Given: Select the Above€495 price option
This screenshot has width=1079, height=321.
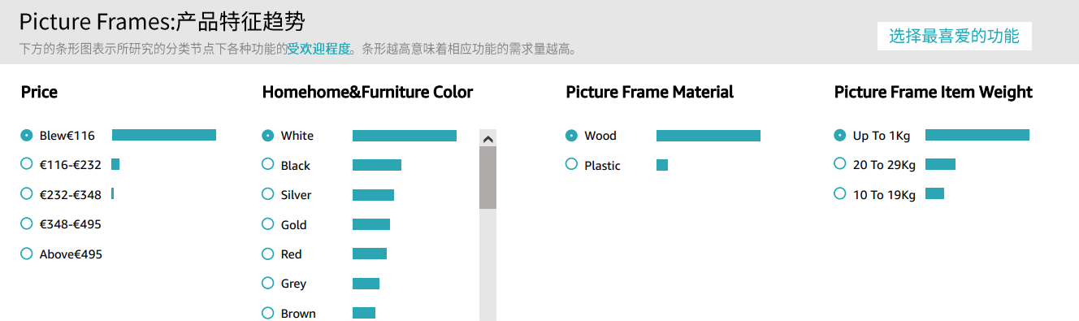Looking at the screenshot, I should click(x=27, y=254).
